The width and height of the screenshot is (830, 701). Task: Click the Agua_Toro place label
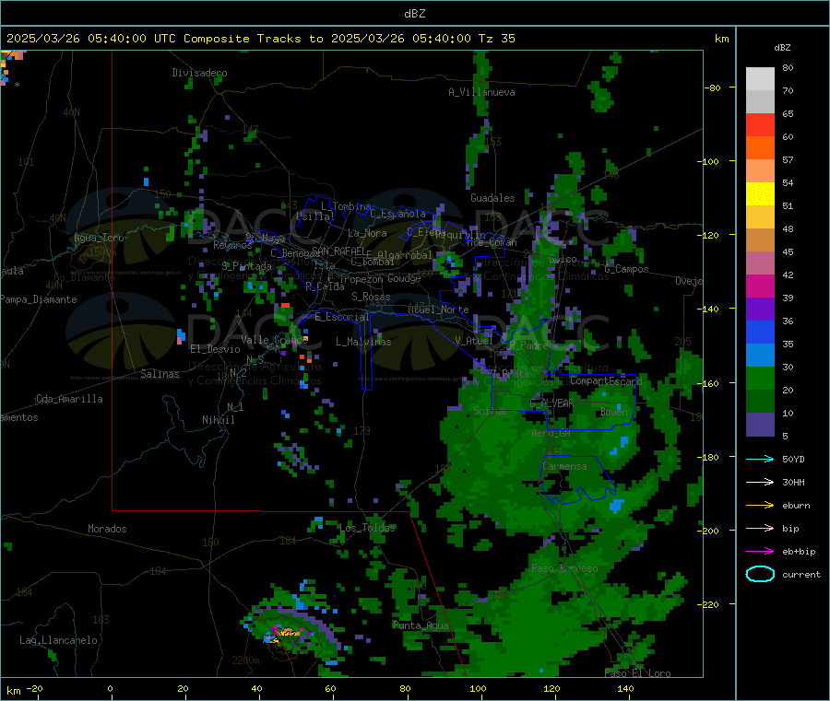coord(99,238)
